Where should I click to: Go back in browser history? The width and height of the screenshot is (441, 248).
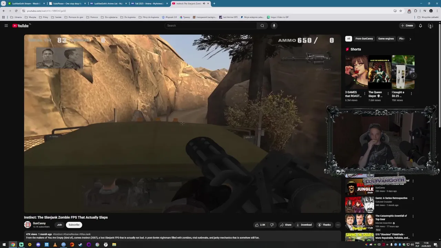click(x=4, y=11)
